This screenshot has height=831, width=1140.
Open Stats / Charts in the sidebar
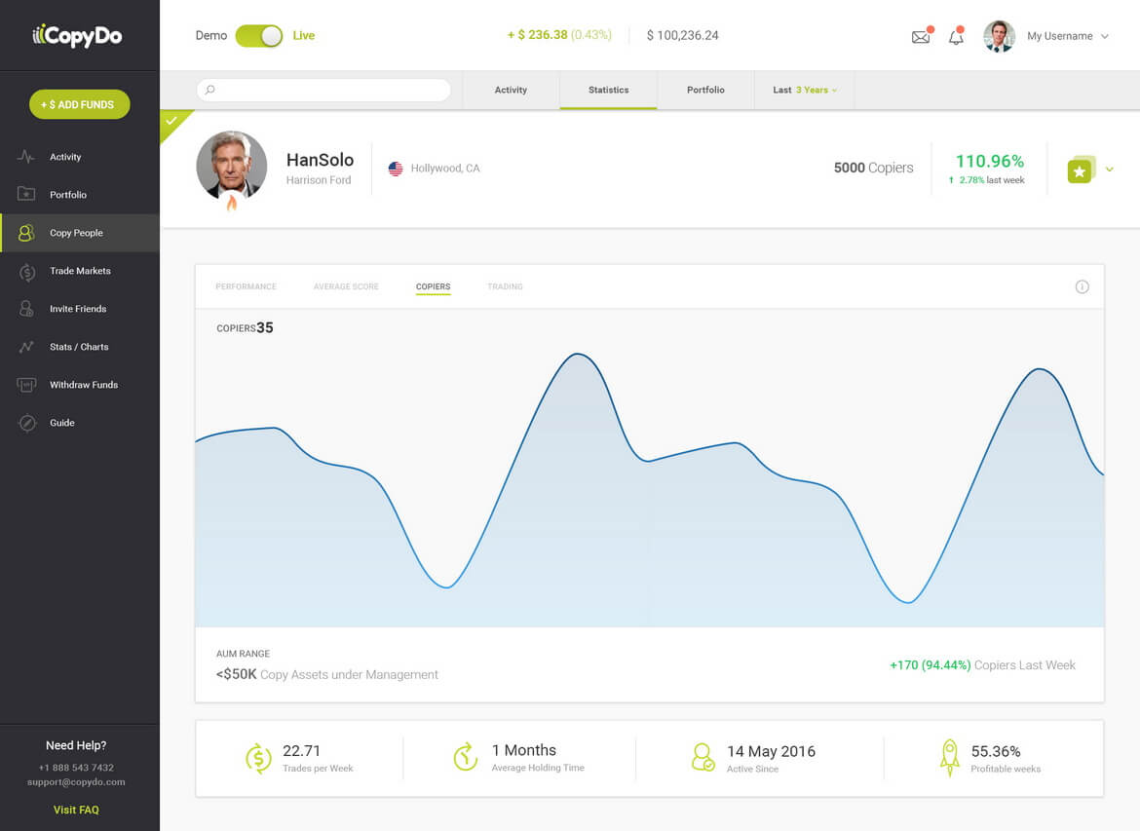80,347
